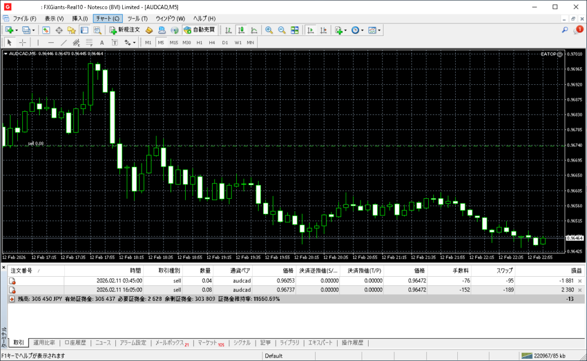Pick the trendline drawing tool
This screenshot has width=587, height=361.
(x=64, y=42)
